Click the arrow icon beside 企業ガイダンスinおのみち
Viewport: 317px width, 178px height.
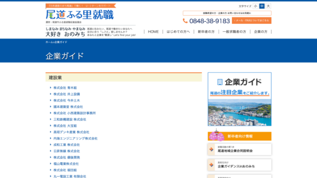coord(211,165)
